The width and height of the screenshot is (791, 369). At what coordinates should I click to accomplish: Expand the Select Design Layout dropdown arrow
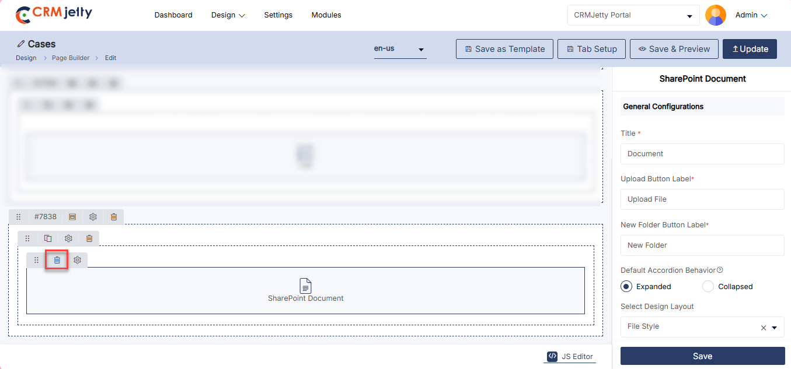coord(775,328)
